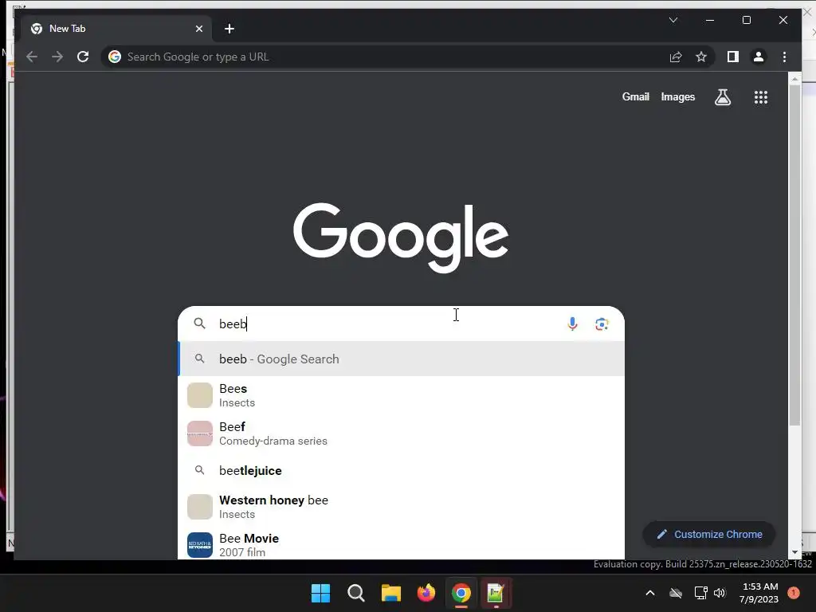Image resolution: width=816 pixels, height=612 pixels.
Task: Open the Windows Start menu
Action: (320, 593)
